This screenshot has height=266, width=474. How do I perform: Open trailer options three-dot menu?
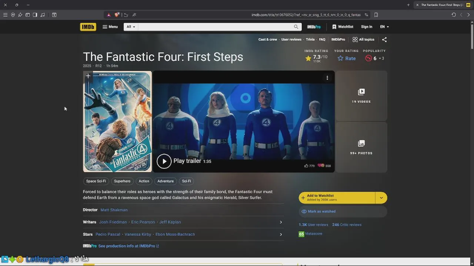pyautogui.click(x=327, y=78)
